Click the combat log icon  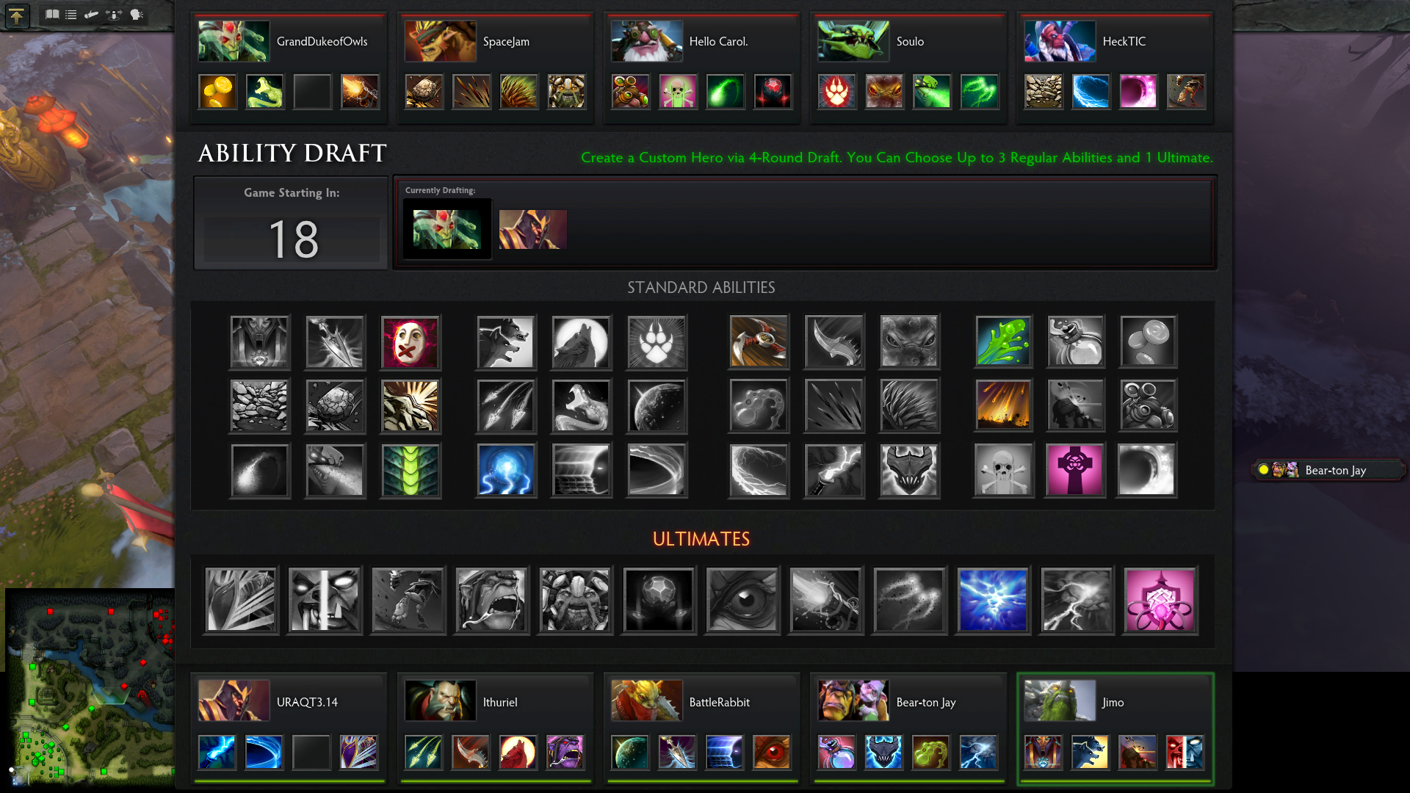[91, 14]
